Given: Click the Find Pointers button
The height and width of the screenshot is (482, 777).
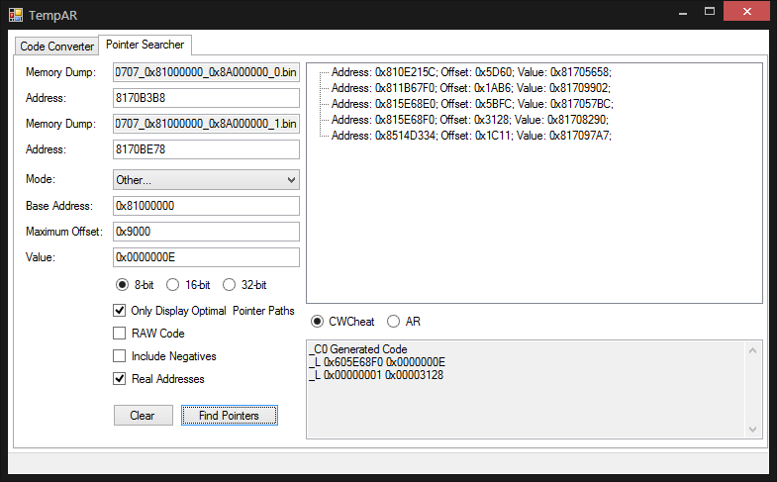Looking at the screenshot, I should (x=230, y=416).
